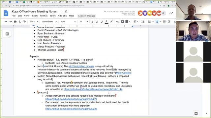211x118 pixels.
Task: Select the second participant in floral shirt
Action: [x=193, y=30]
